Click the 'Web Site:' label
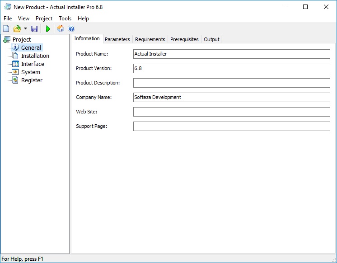The height and width of the screenshot is (263, 337). (x=87, y=112)
